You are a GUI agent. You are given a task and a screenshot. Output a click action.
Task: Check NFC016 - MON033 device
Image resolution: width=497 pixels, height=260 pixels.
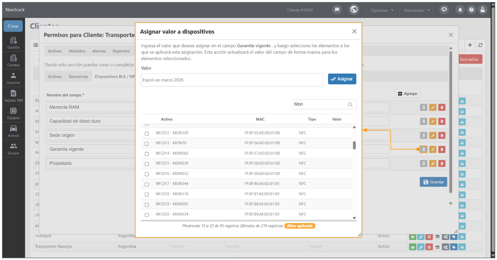[x=147, y=174]
